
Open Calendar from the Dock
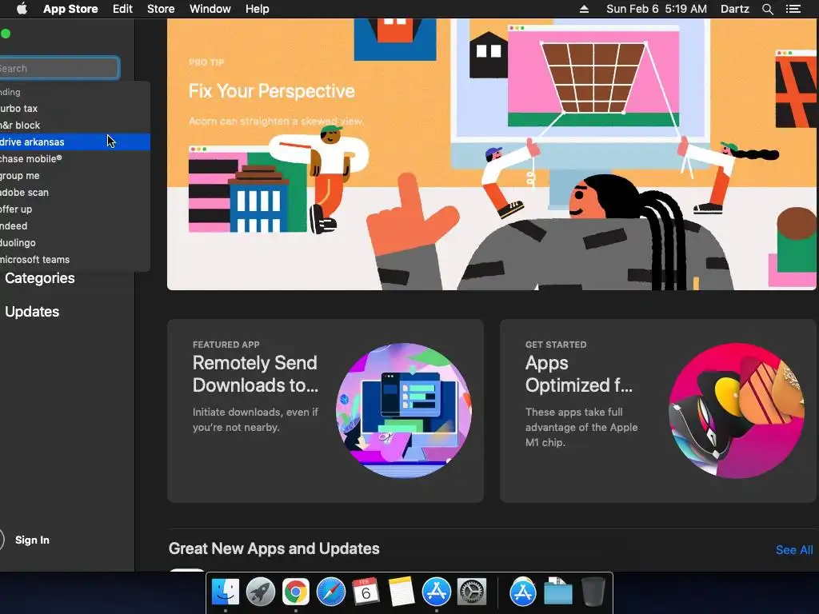[x=366, y=592]
